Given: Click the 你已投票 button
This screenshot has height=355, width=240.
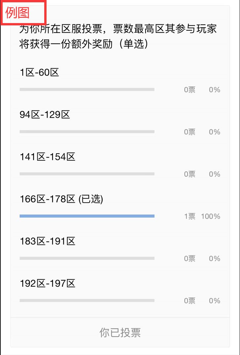Looking at the screenshot, I should click(120, 332).
